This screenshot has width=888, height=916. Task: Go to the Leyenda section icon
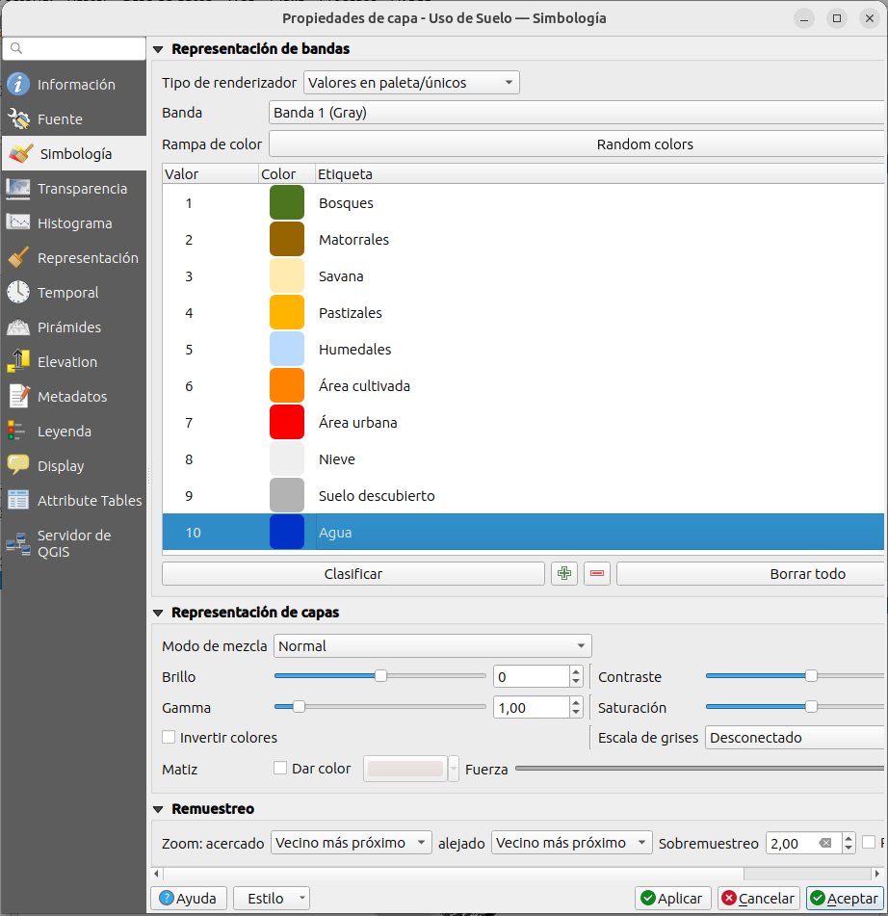[18, 432]
